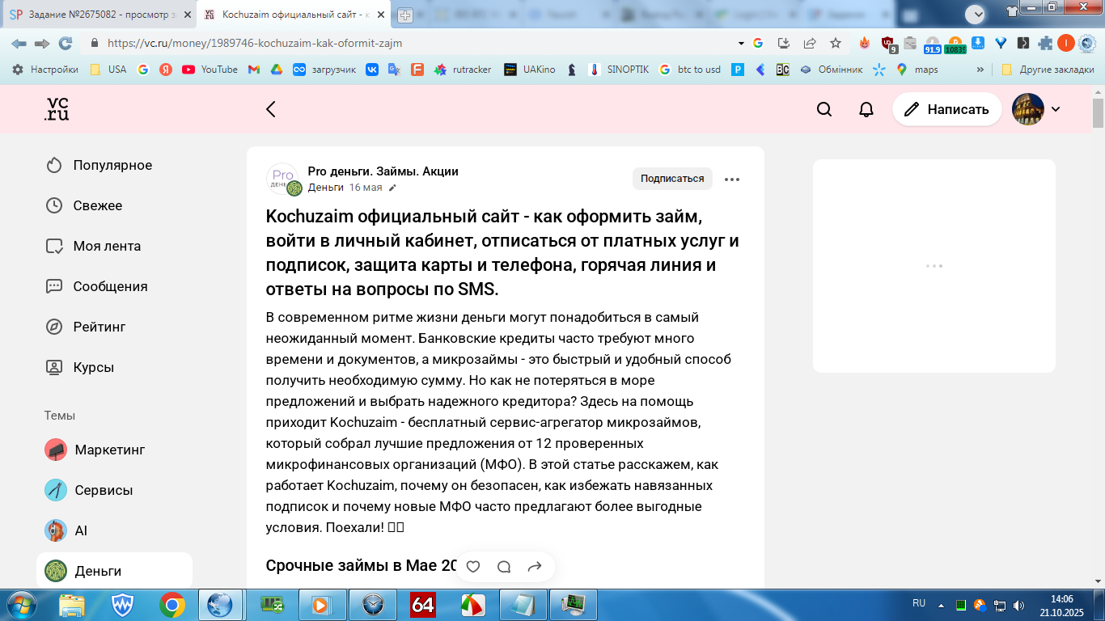Open the USA bookmarks folder

(x=108, y=70)
